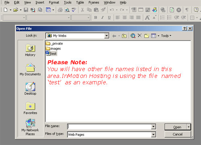
Task: Click the Cut scissors icon
Action: [x=82, y=10]
